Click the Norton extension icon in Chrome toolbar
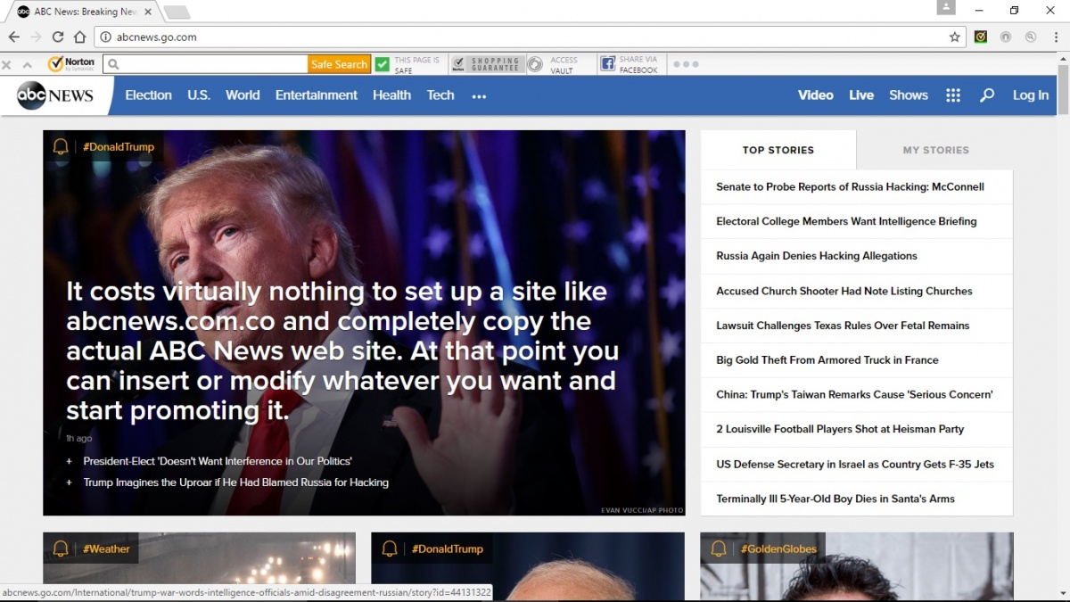Image resolution: width=1070 pixels, height=602 pixels. click(x=981, y=37)
